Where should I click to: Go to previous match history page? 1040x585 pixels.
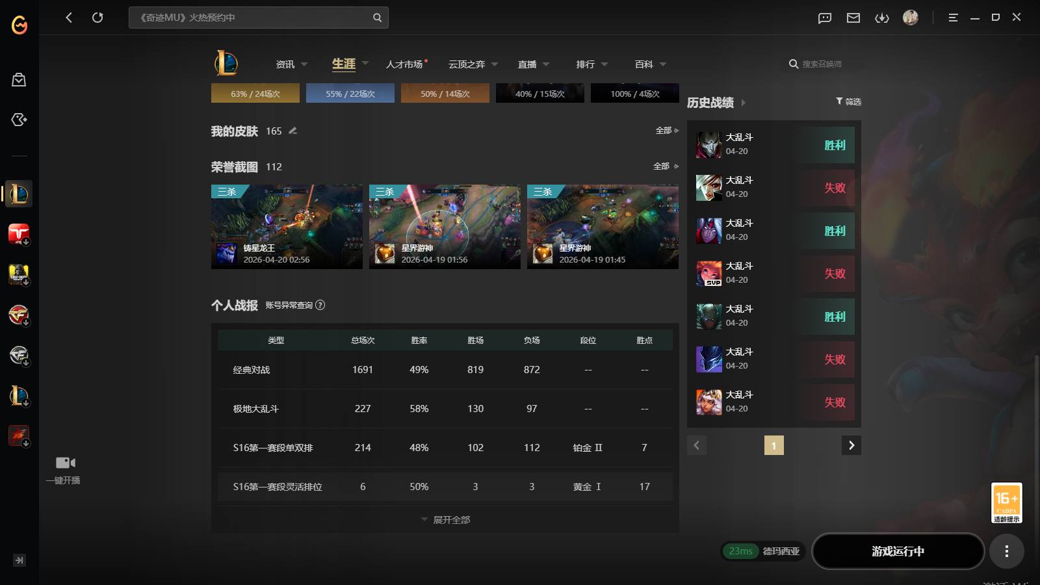(697, 445)
